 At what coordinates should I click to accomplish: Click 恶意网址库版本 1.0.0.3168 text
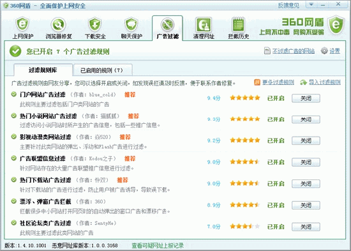pyautogui.click(x=85, y=246)
